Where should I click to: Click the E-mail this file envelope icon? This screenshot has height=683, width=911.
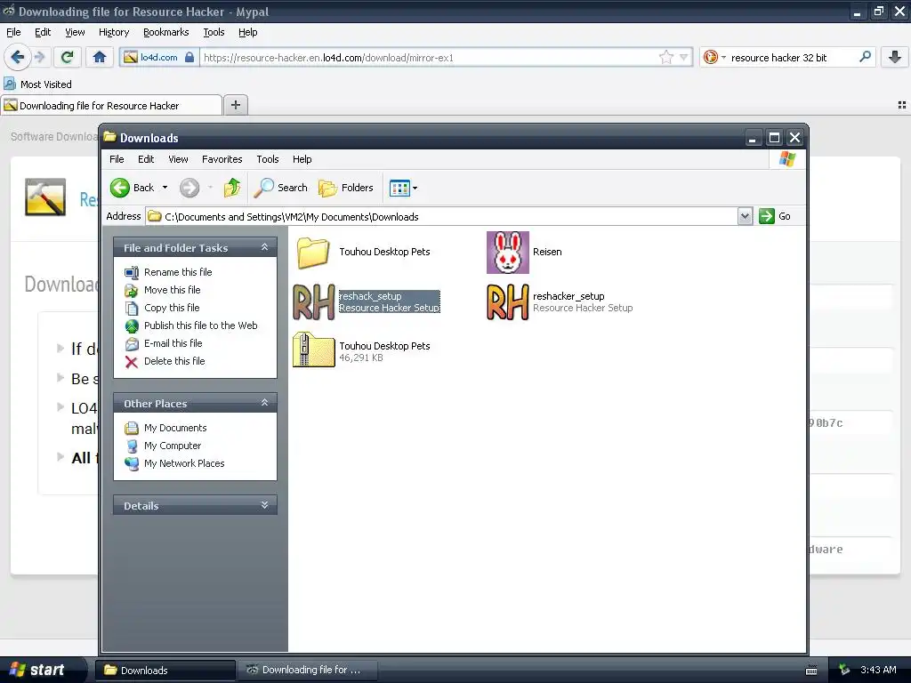(x=132, y=344)
